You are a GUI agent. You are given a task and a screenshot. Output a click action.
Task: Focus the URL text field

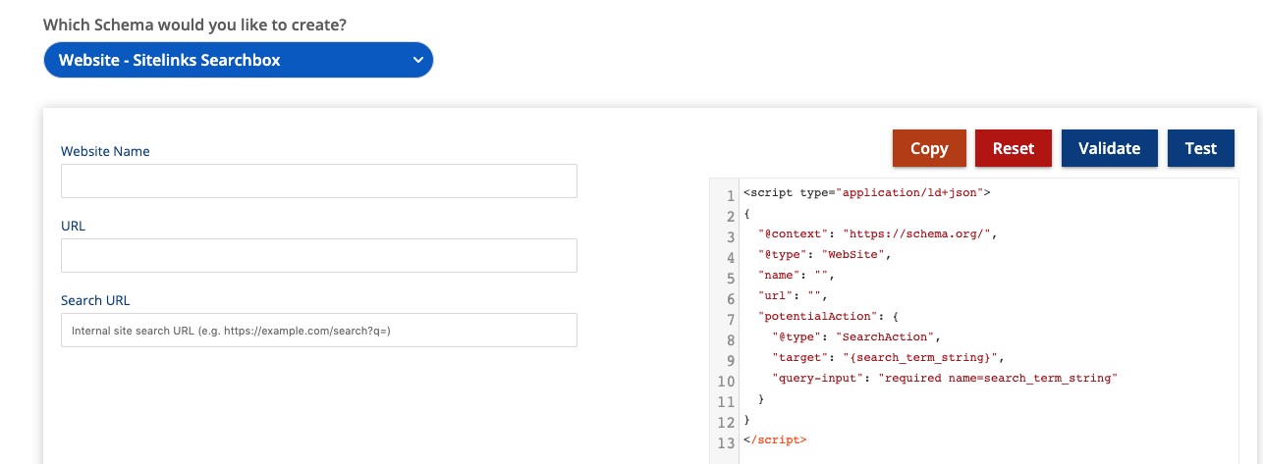pos(318,256)
